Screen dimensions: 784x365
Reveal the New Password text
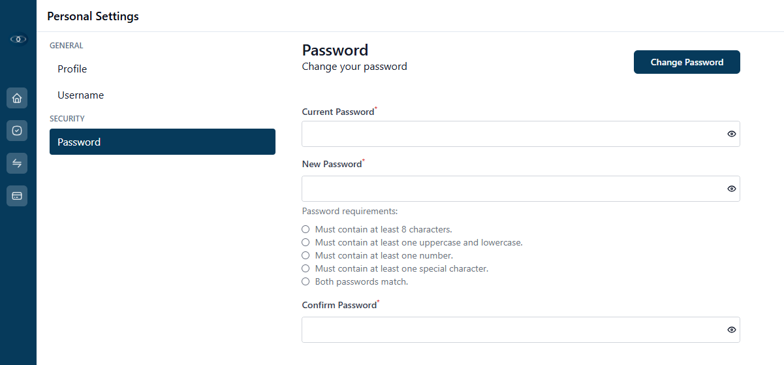[x=732, y=189]
